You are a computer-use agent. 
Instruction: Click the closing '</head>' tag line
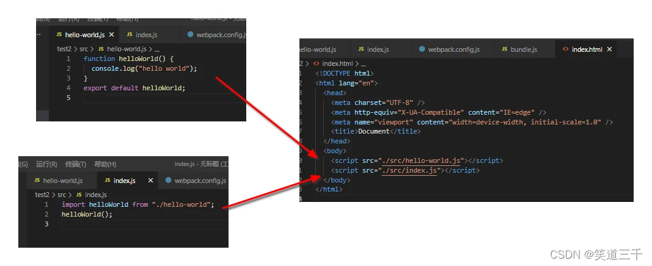[337, 141]
